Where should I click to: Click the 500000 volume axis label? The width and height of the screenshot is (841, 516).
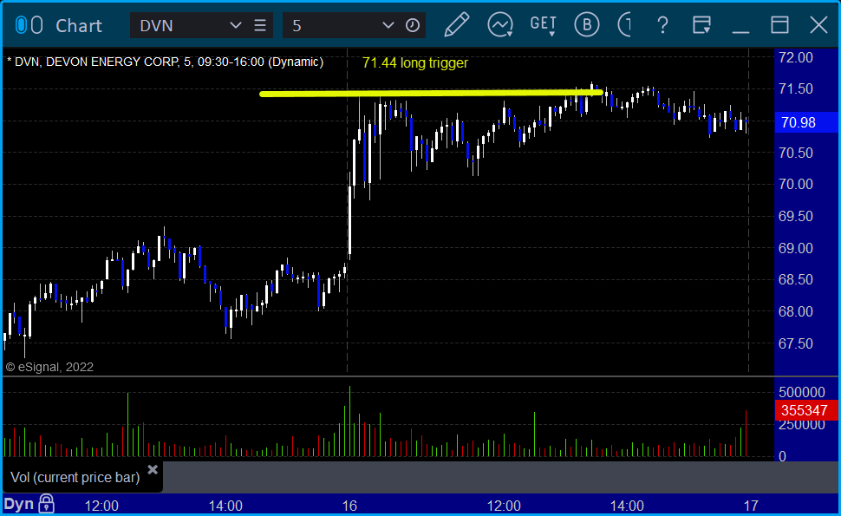click(802, 392)
